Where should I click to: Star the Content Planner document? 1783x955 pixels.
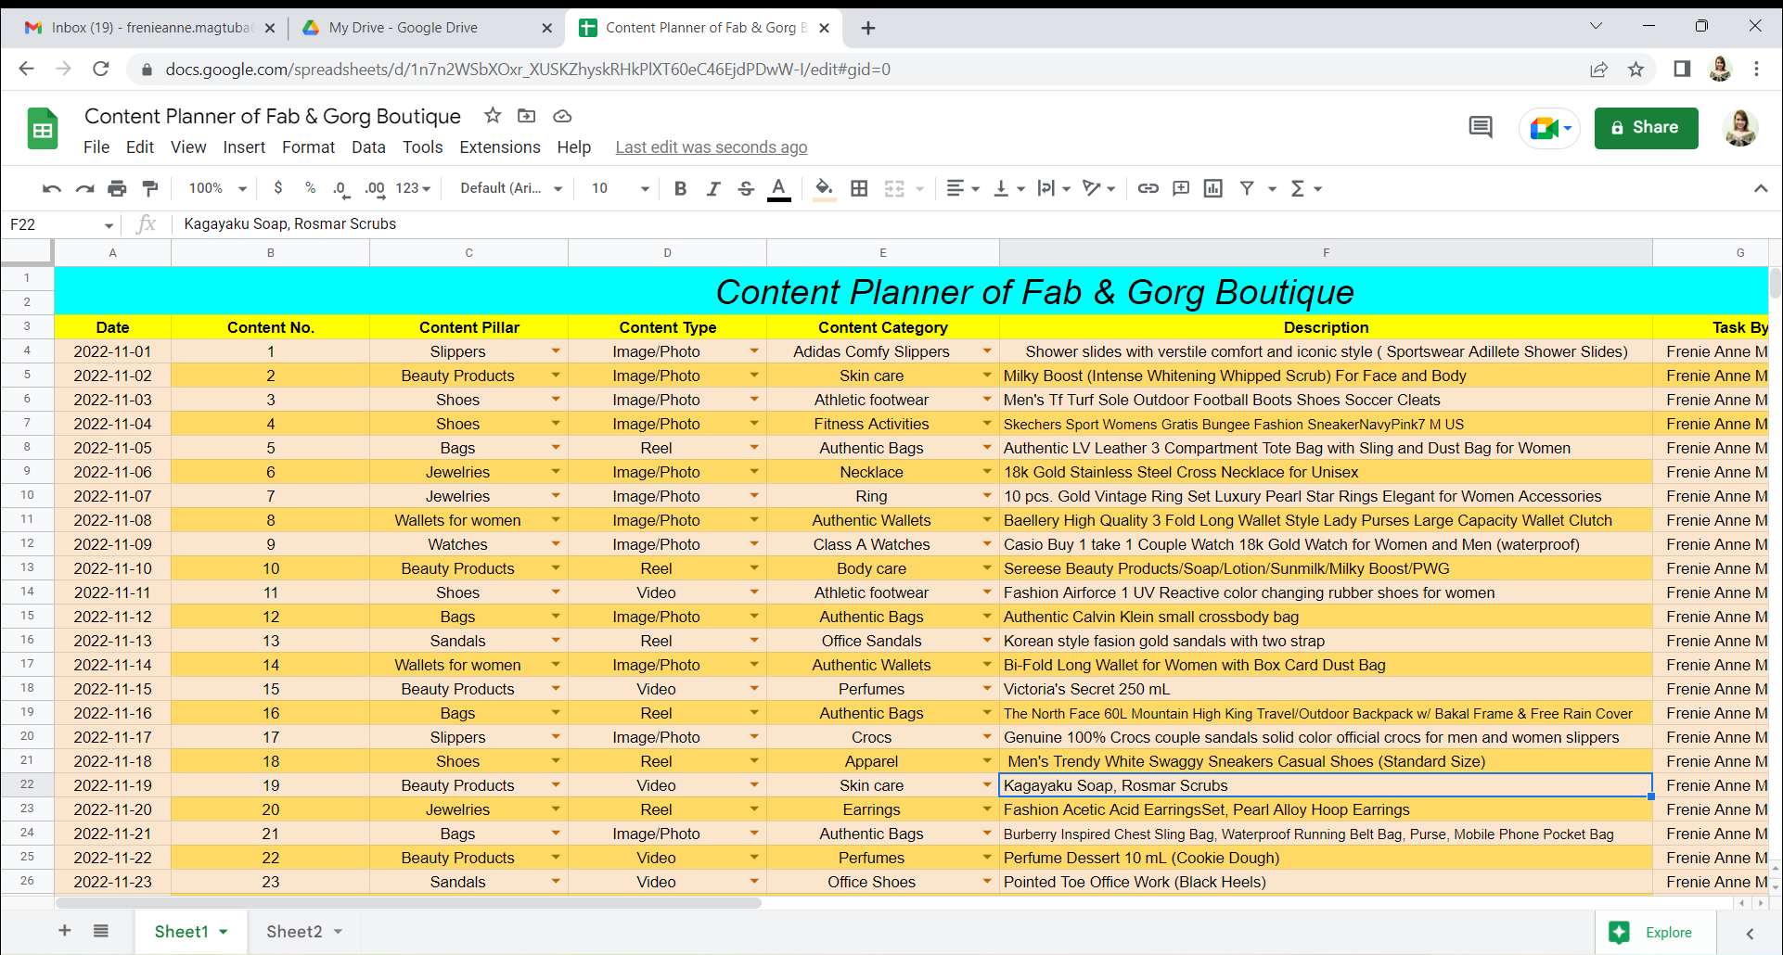[493, 116]
